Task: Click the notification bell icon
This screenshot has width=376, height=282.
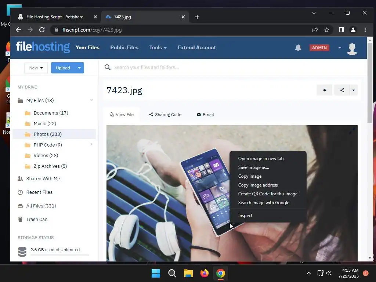Action: point(298,47)
